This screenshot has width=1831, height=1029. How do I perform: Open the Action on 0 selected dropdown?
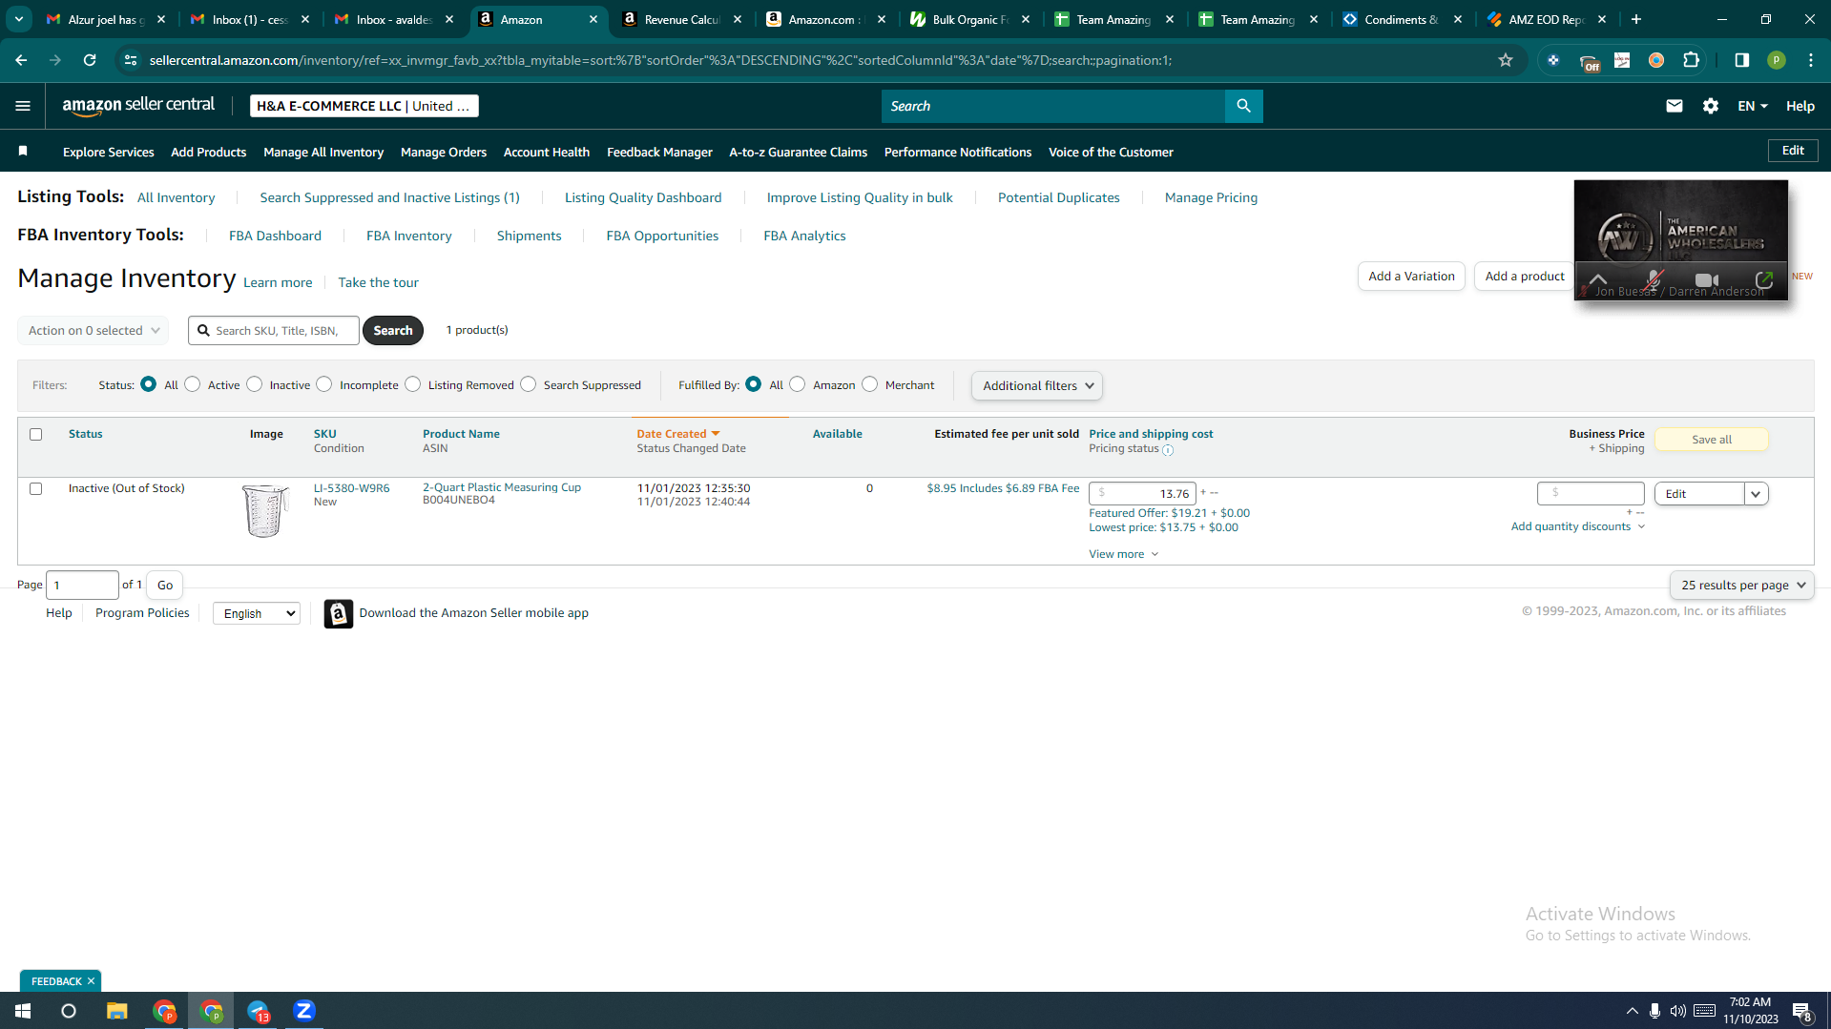tap(94, 331)
